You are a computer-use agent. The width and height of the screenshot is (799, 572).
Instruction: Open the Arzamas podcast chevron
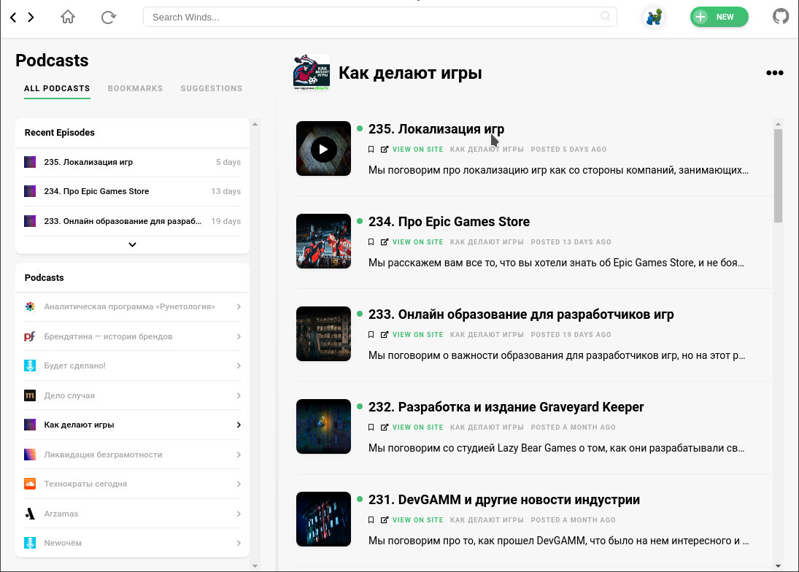click(239, 514)
